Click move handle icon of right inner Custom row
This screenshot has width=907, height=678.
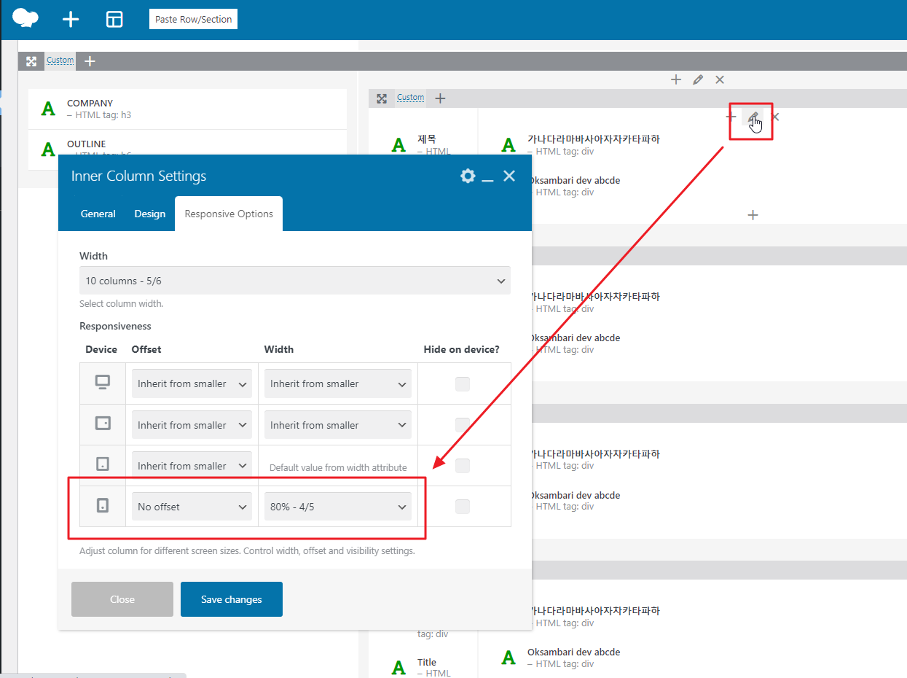tap(382, 98)
